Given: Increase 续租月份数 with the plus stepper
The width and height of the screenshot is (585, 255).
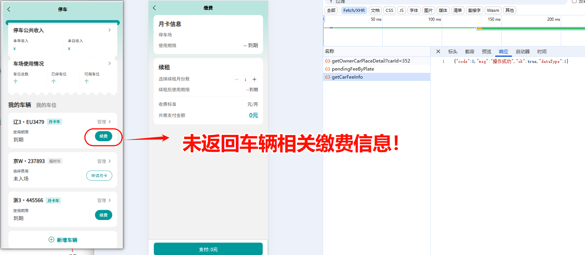Looking at the screenshot, I should pos(254,79).
